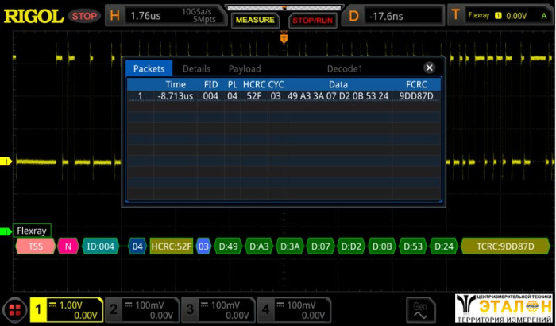This screenshot has height=326, width=556.
Task: Switch to the Packets tab
Action: coord(149,69)
